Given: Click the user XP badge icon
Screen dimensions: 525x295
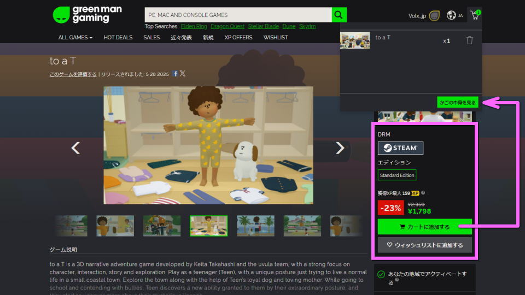Looking at the screenshot, I should point(434,16).
